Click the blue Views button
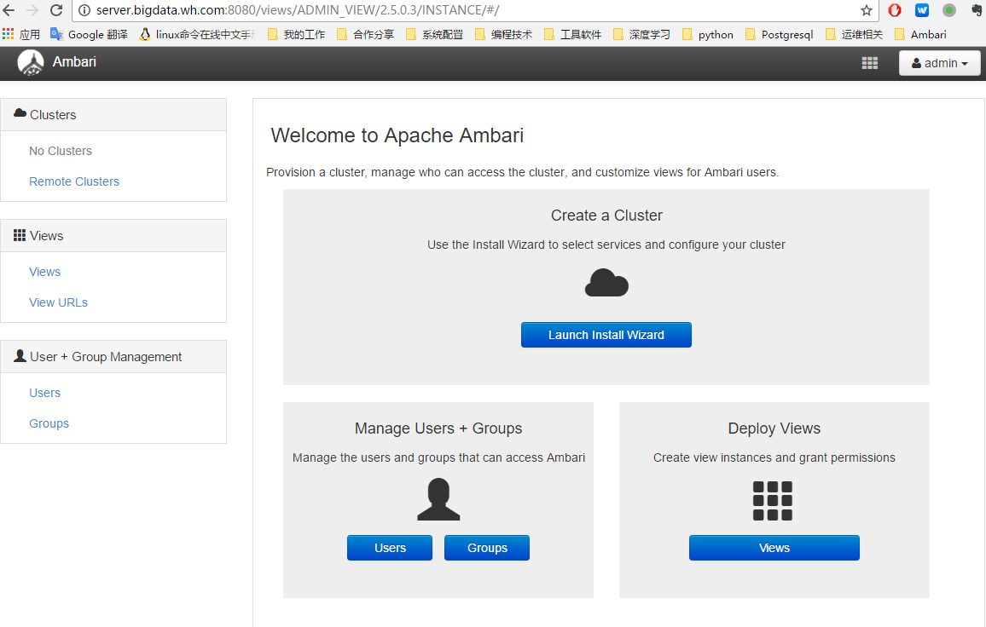This screenshot has width=986, height=627. 774,548
